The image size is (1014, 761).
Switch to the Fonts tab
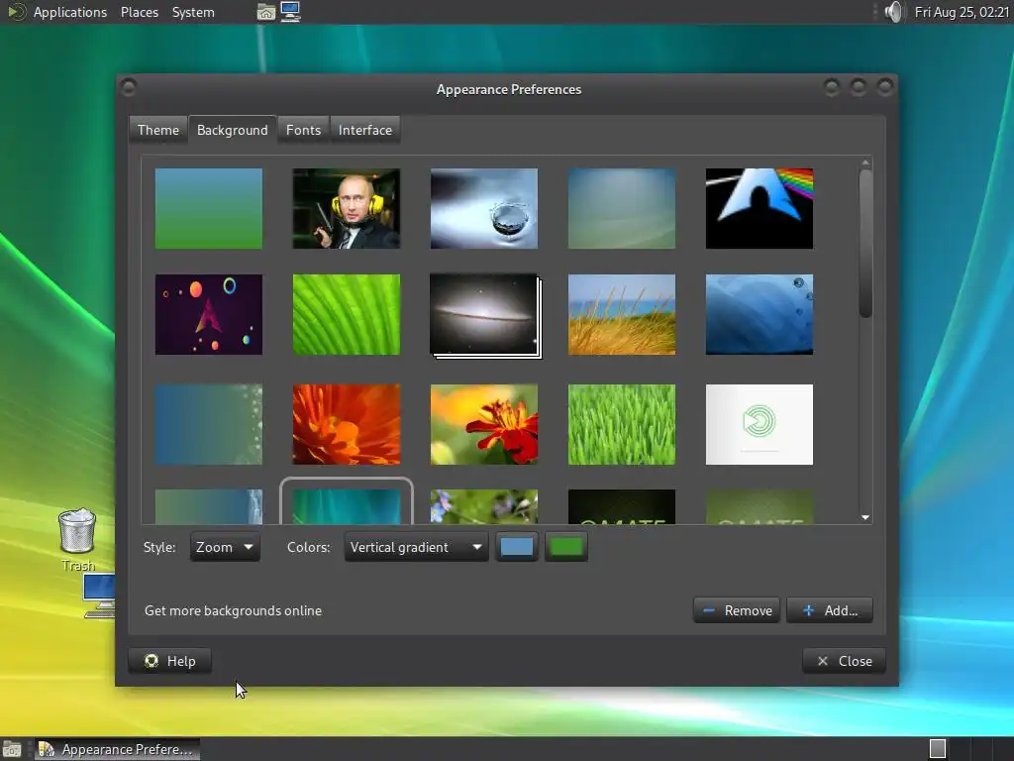[x=303, y=130]
